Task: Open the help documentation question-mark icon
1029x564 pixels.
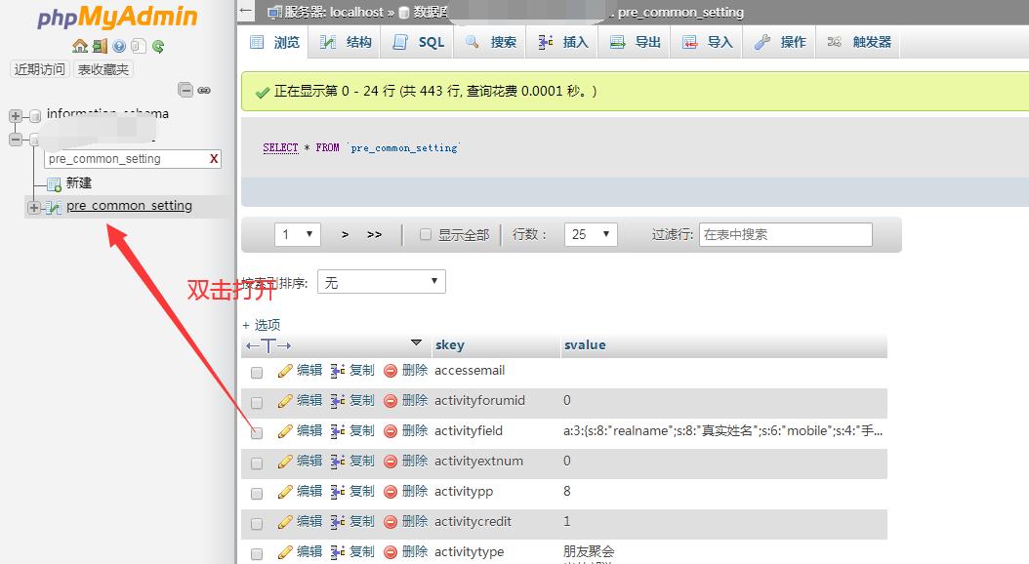Action: coord(119,46)
